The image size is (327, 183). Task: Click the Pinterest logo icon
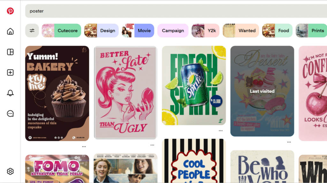(x=10, y=11)
